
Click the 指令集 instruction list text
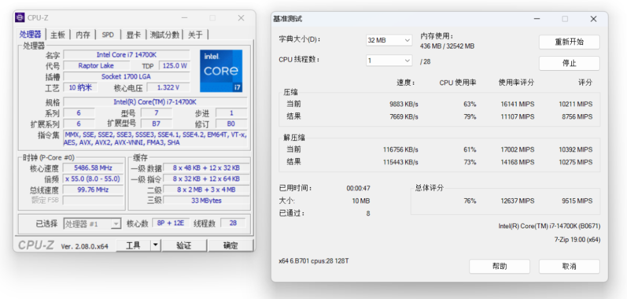pyautogui.click(x=155, y=138)
